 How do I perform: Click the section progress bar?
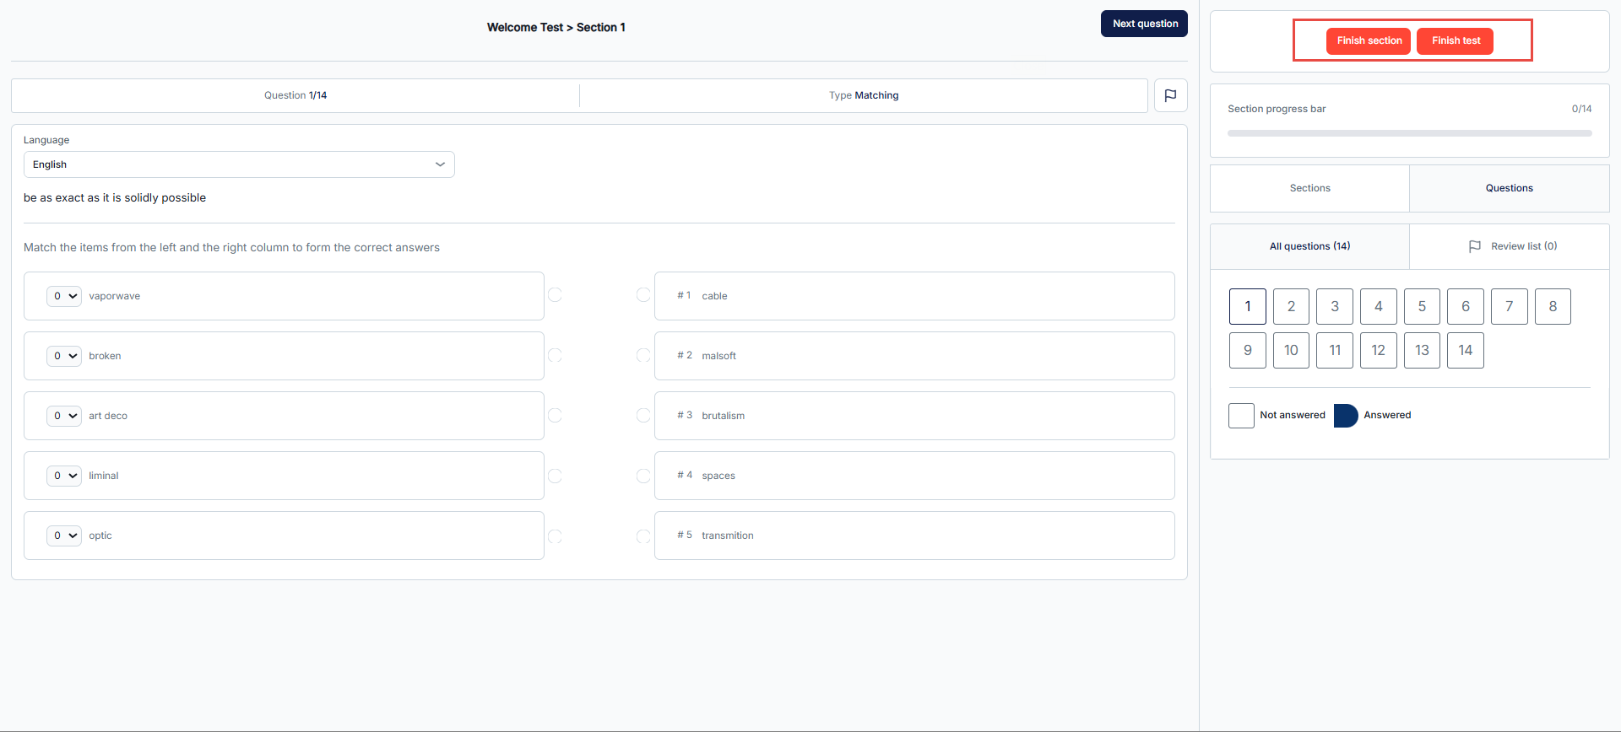[1409, 133]
